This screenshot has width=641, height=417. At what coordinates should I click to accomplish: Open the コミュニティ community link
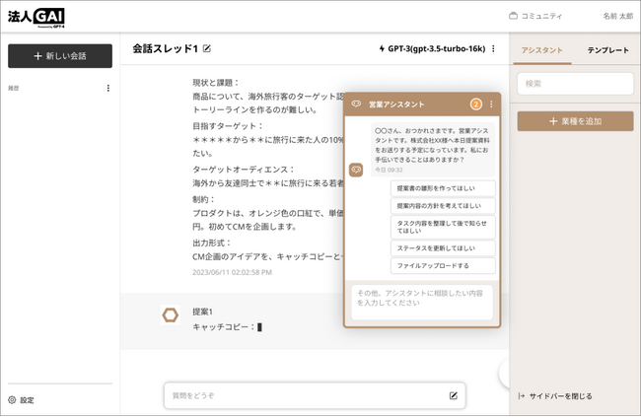(535, 16)
